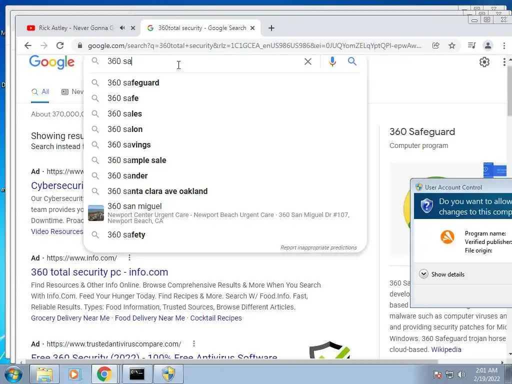
Task: Expand 'Show details' in User Account Control
Action: [442, 274]
